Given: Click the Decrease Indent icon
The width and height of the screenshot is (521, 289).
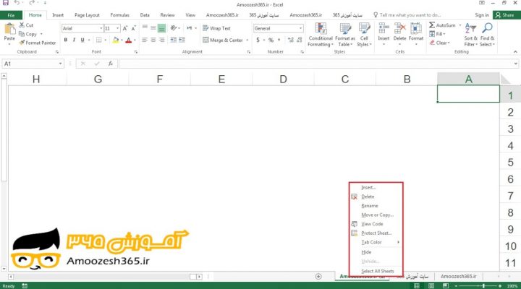Looking at the screenshot, I should 174,40.
